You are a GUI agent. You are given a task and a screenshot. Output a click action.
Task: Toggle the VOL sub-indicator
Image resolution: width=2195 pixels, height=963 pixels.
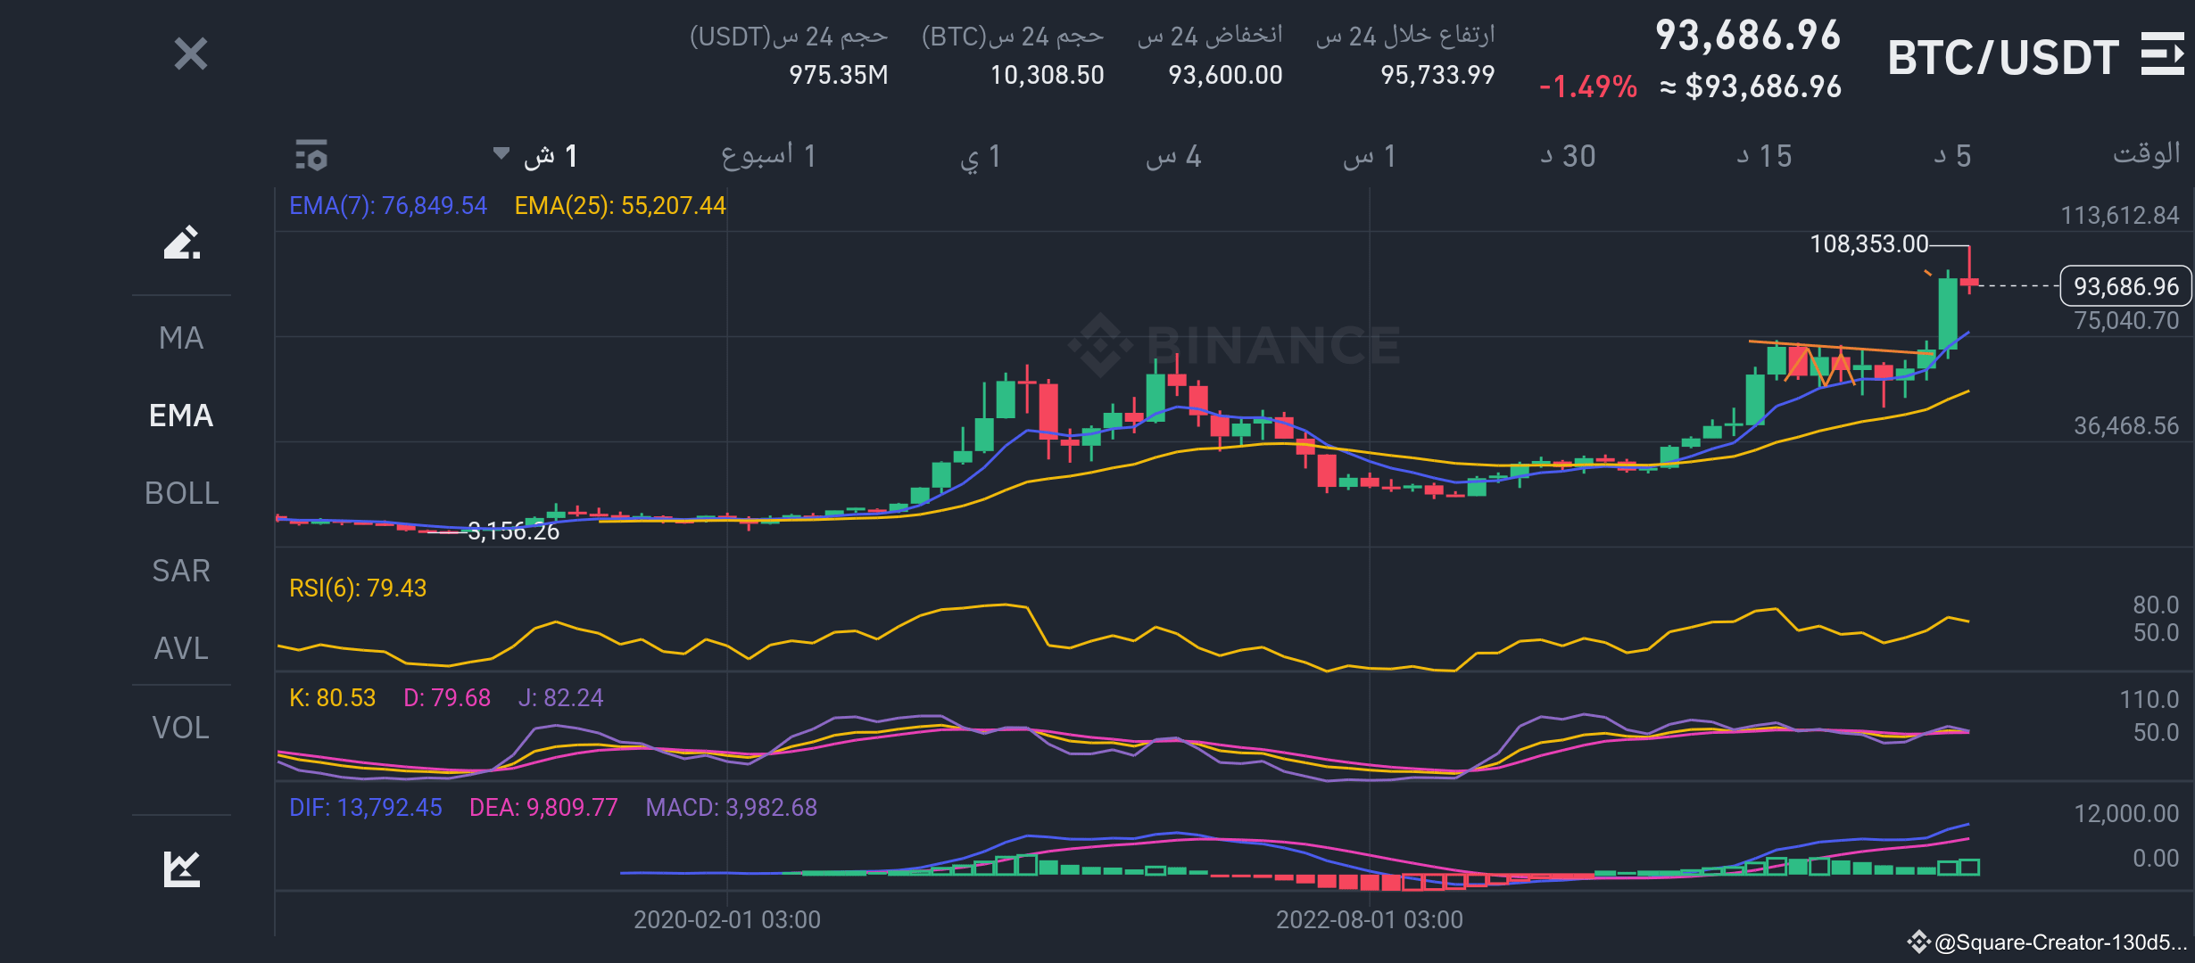181,728
